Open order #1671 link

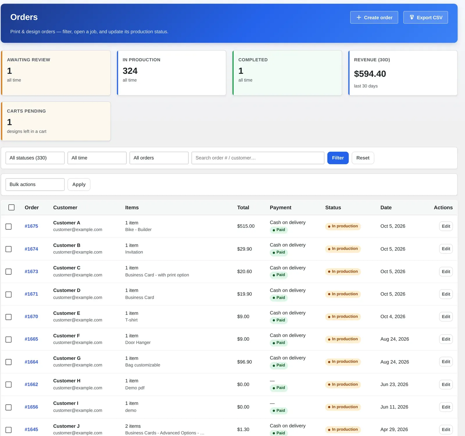click(x=31, y=294)
